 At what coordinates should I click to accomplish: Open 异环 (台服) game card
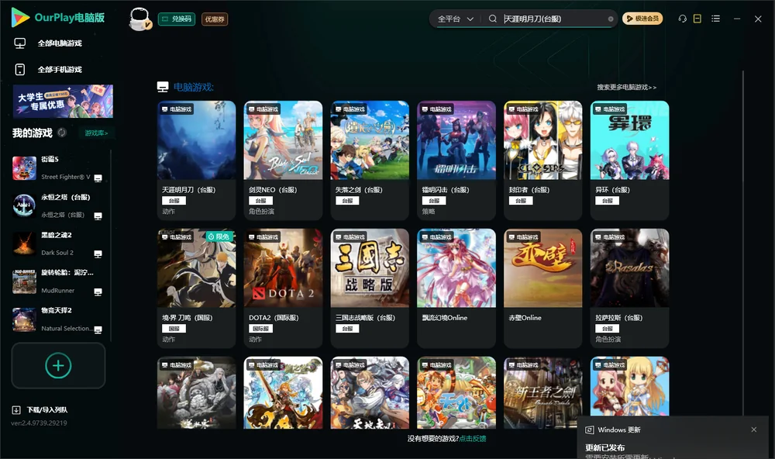629,160
